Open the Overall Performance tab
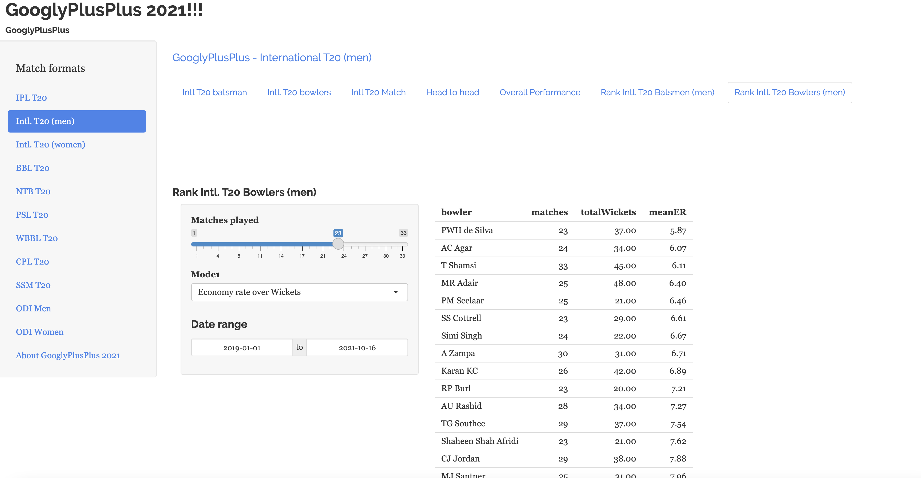 (540, 93)
